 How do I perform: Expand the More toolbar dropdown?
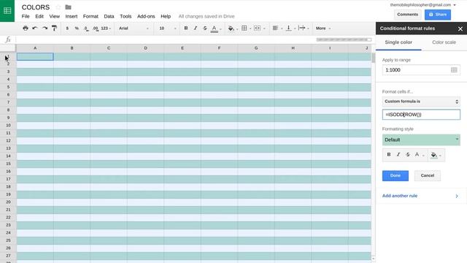(323, 28)
